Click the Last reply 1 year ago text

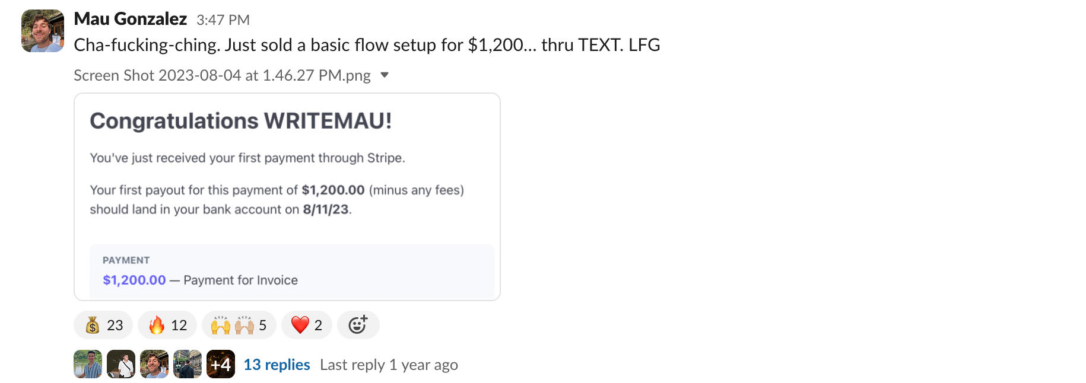(389, 365)
